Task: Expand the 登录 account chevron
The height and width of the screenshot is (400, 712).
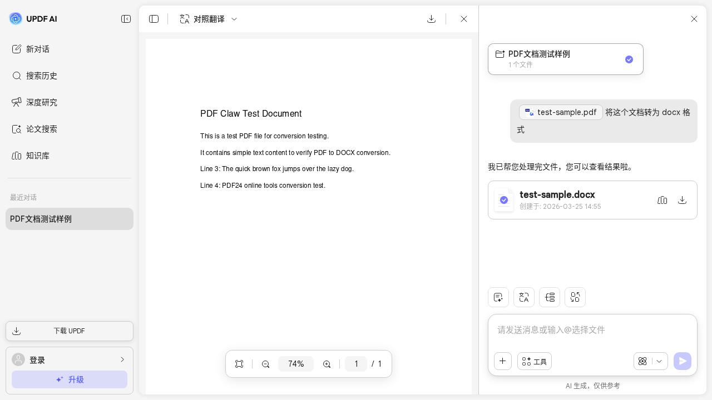Action: click(122, 359)
